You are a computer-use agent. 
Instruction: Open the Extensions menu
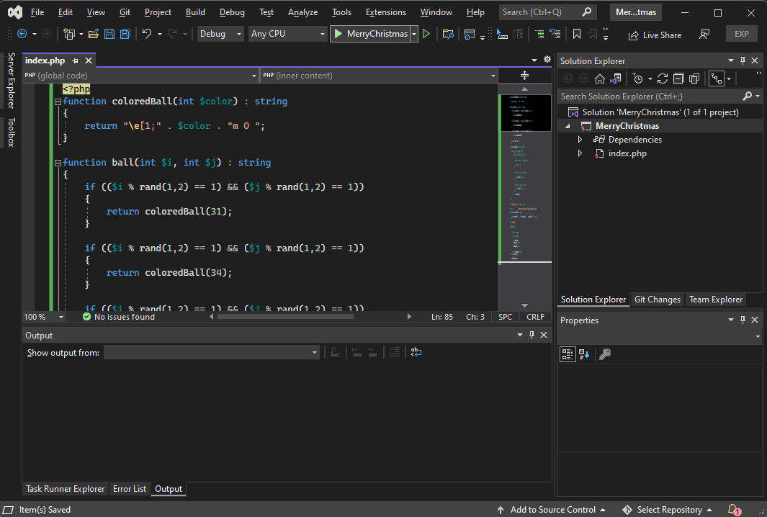tap(386, 12)
